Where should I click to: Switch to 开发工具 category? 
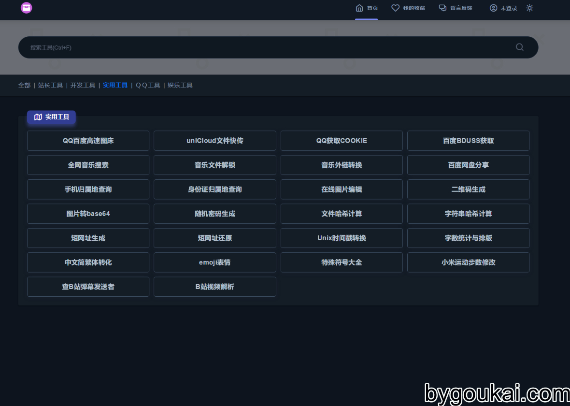click(x=83, y=85)
